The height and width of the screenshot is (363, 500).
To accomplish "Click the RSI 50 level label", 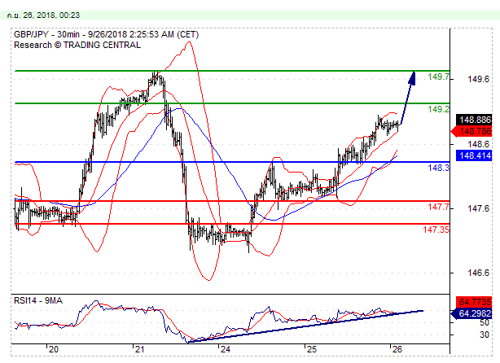I will (484, 322).
